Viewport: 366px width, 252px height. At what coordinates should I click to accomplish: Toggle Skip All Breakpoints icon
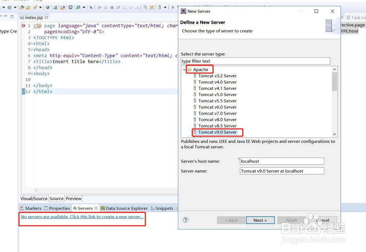[x=91, y=7]
